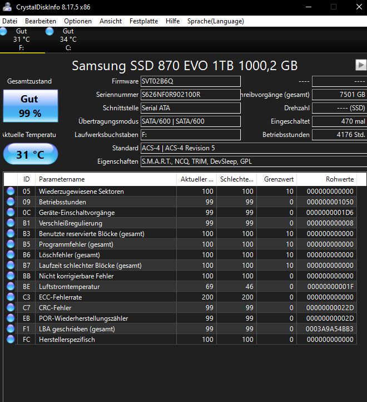Click the total writes value 7501 GB

point(339,95)
